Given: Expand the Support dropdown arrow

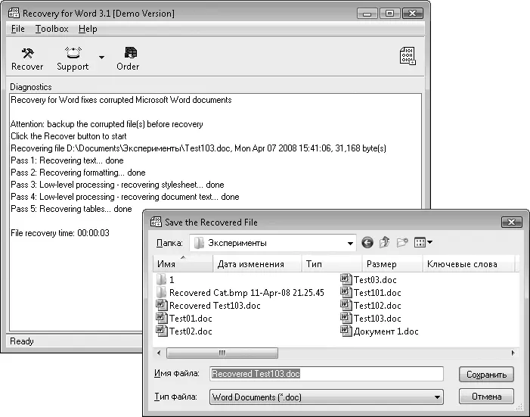Looking at the screenshot, I should coord(101,58).
